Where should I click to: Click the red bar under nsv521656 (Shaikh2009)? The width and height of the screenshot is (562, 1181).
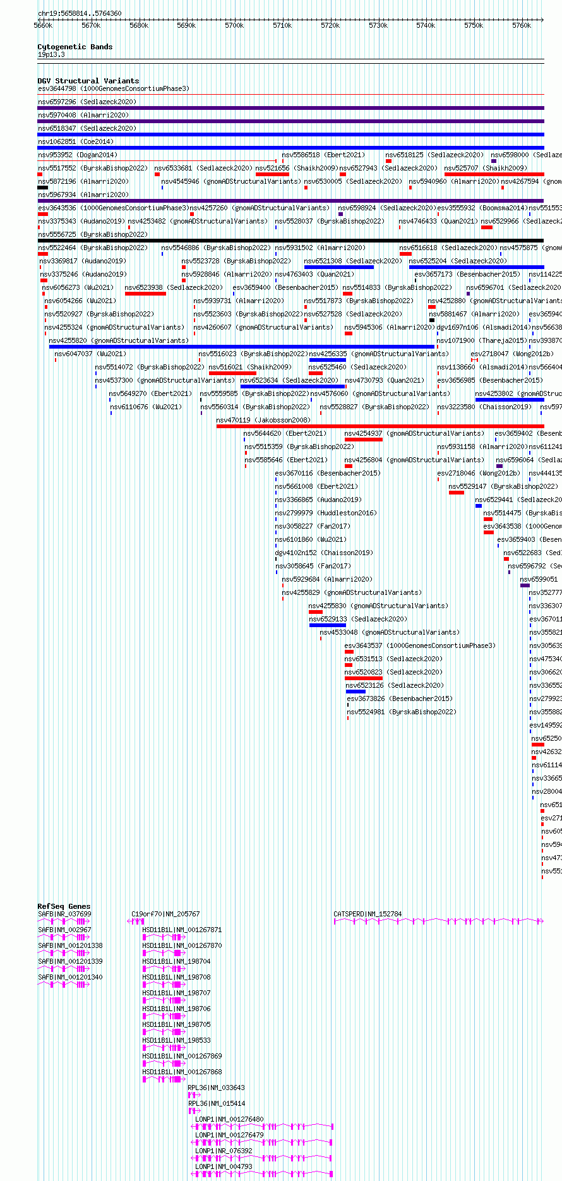click(272, 174)
